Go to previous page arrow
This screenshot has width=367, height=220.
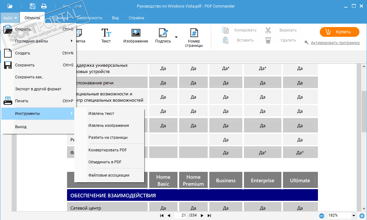pos(169,216)
